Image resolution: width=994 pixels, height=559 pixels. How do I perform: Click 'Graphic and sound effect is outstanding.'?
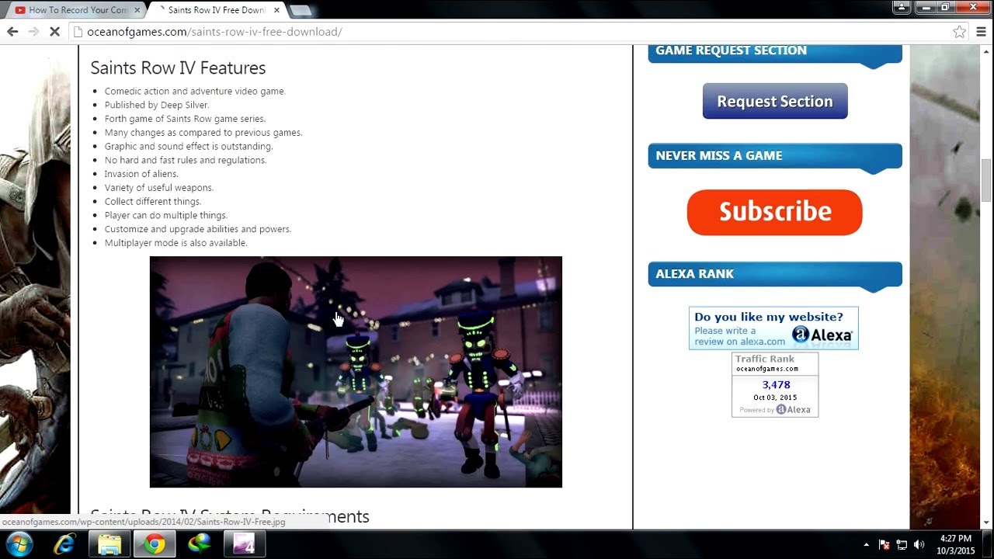click(x=189, y=146)
